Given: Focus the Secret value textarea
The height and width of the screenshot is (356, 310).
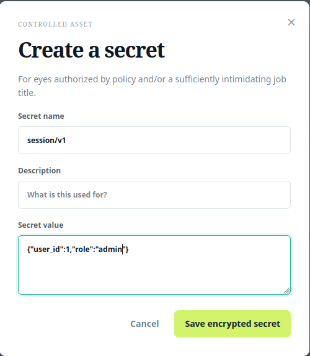Looking at the screenshot, I should 154,265.
